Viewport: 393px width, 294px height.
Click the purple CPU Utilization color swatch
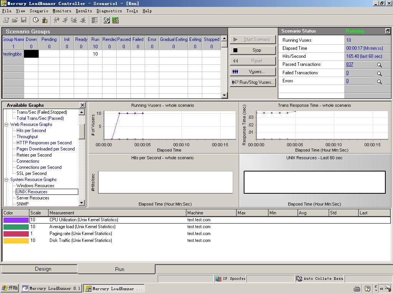click(16, 220)
